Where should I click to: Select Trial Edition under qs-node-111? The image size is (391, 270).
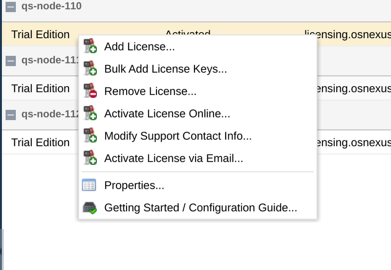(x=41, y=89)
